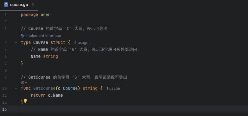Viewport: 248px width, 116px height.
Task: Click line number 4 in gutter
Action: click(5, 43)
